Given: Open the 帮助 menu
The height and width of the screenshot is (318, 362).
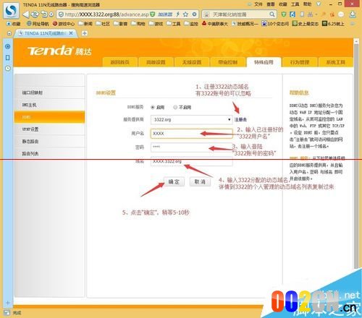Looking at the screenshot, I should (307, 4).
